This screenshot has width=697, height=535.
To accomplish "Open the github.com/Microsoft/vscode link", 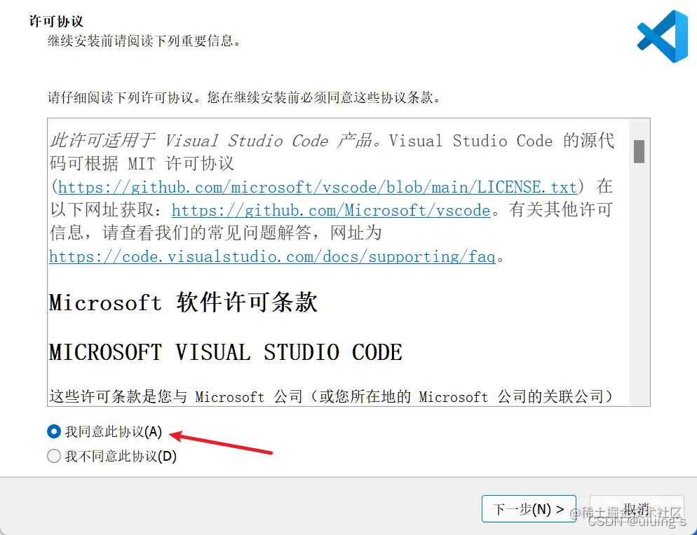I will [x=331, y=210].
